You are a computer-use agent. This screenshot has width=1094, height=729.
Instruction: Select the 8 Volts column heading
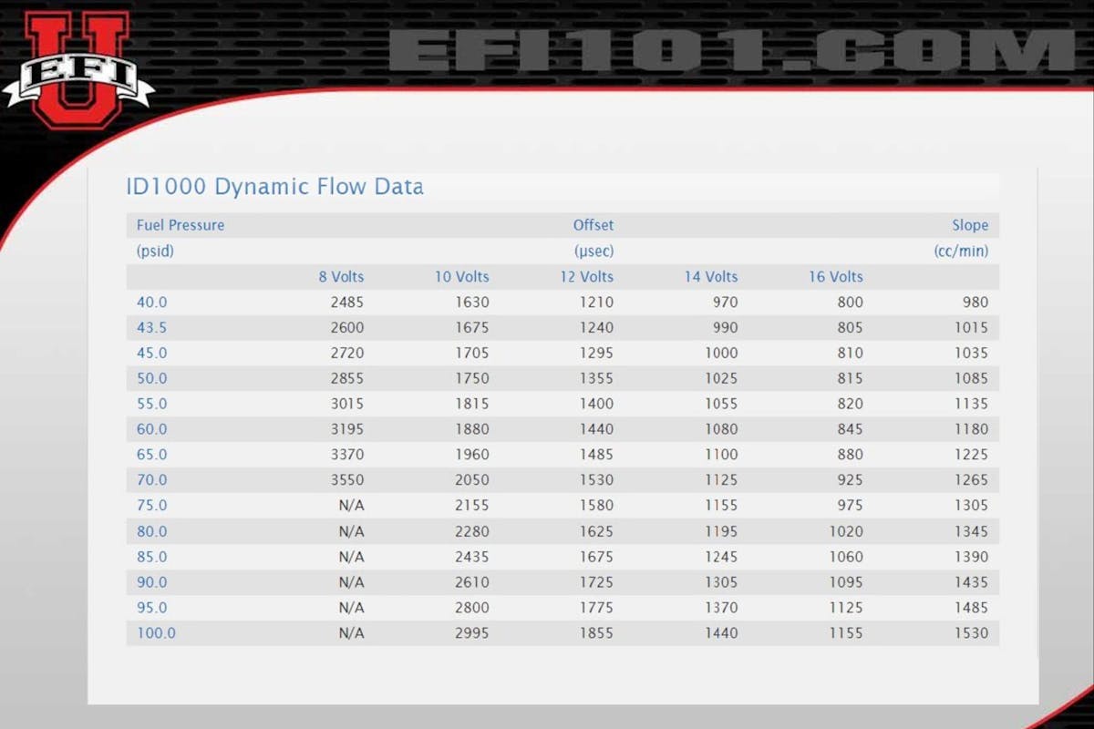coord(341,277)
